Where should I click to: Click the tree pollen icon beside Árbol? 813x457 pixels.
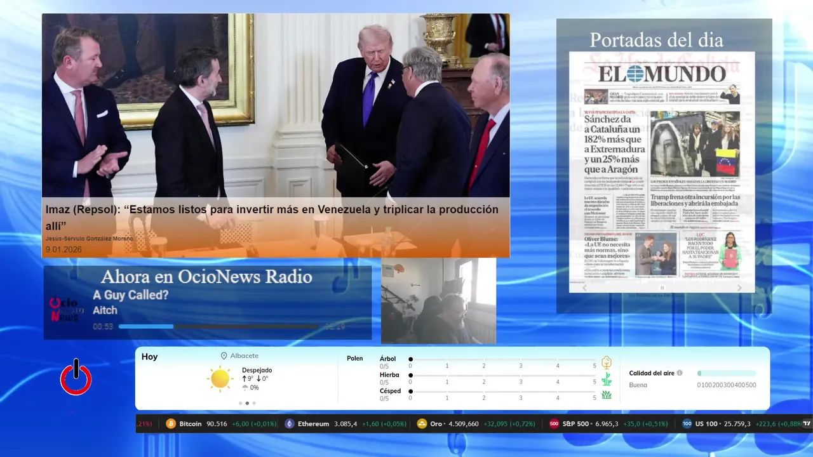click(607, 362)
